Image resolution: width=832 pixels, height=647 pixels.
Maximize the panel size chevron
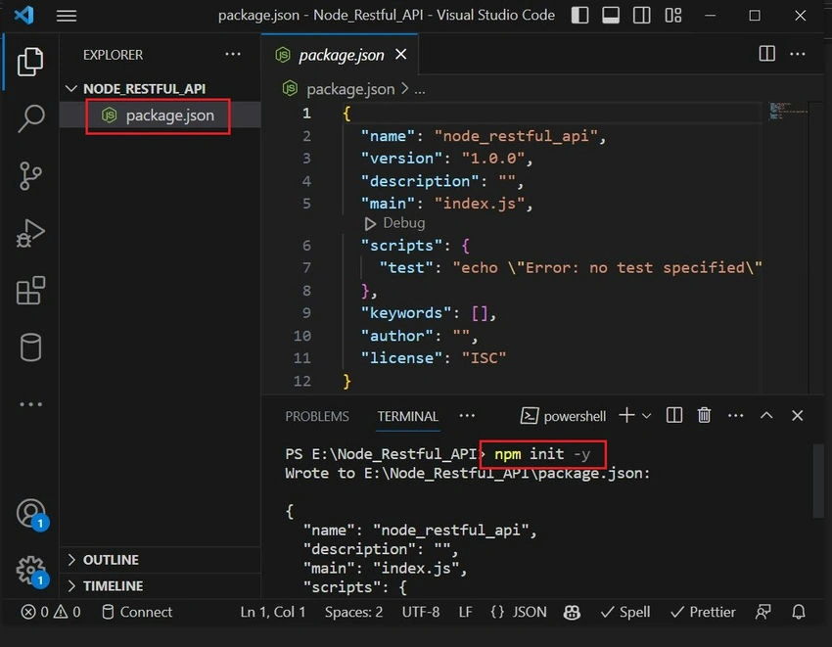point(766,416)
